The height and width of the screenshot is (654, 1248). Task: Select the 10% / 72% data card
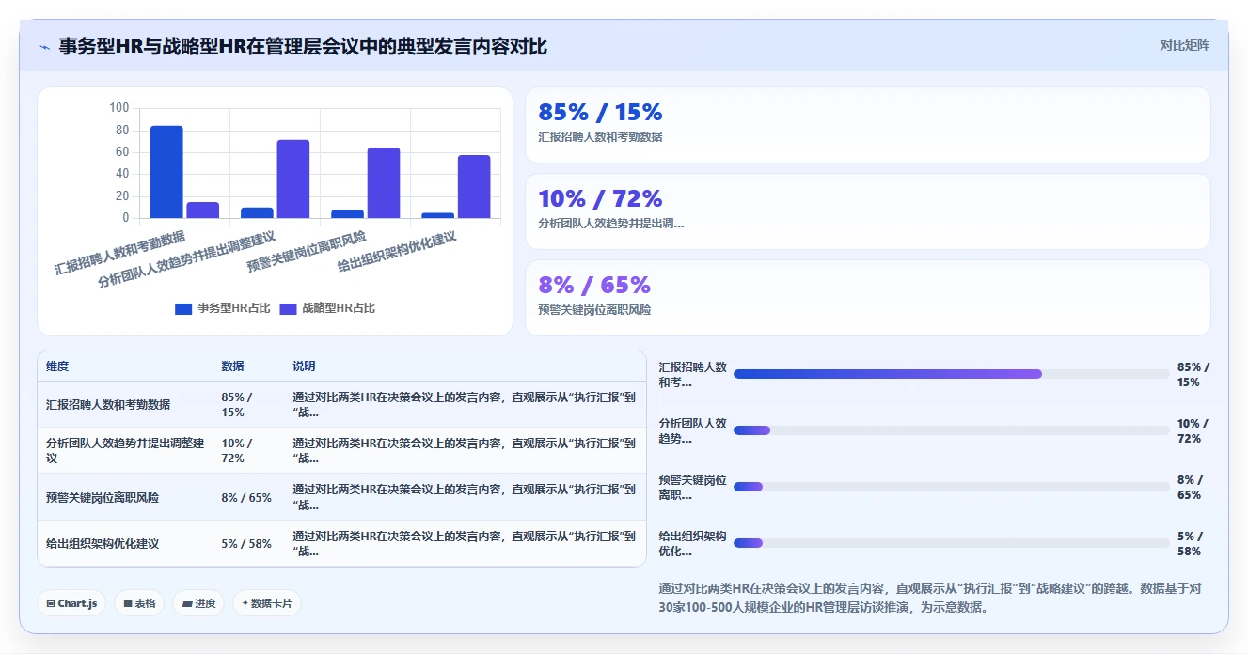click(x=867, y=211)
